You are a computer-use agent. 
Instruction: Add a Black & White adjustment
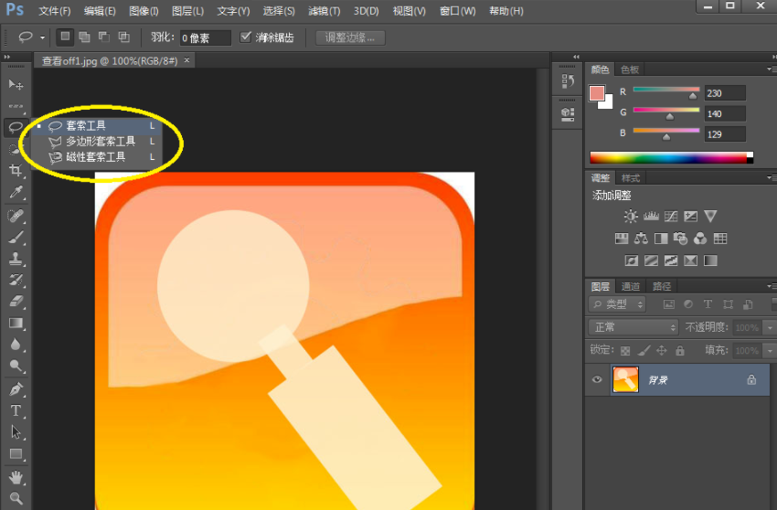661,239
